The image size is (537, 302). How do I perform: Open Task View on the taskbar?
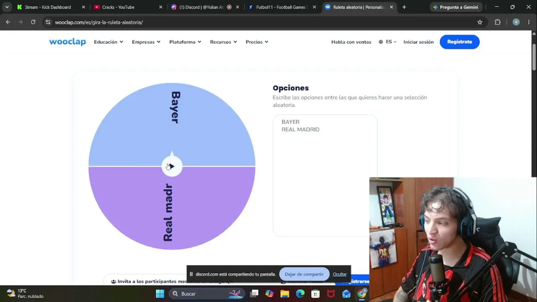254,294
